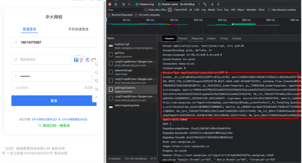Go back to top with the up chevron

(x=96, y=97)
